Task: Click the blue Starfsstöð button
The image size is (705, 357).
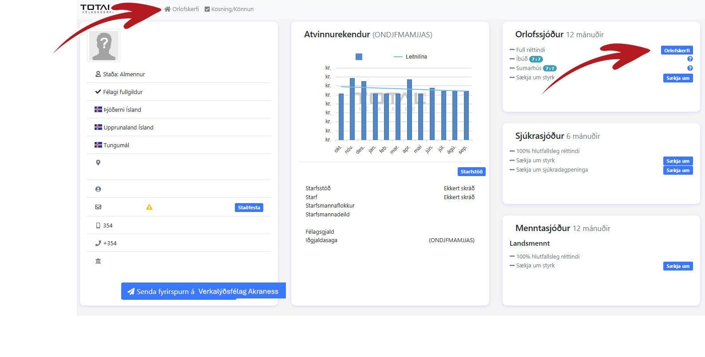Action: pyautogui.click(x=471, y=172)
